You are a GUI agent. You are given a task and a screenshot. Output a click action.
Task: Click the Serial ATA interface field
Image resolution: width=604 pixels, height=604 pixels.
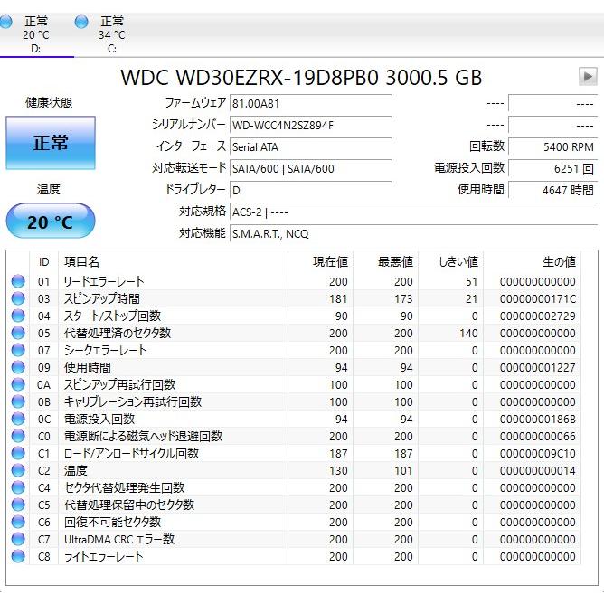coord(310,146)
